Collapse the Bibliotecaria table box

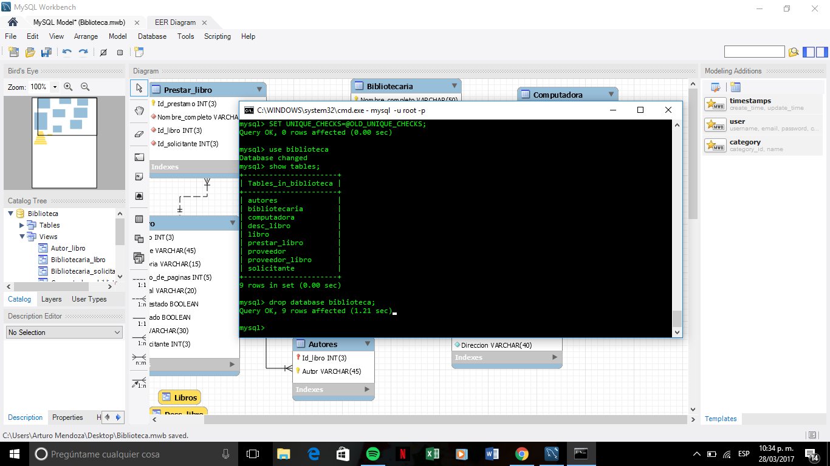(x=454, y=86)
